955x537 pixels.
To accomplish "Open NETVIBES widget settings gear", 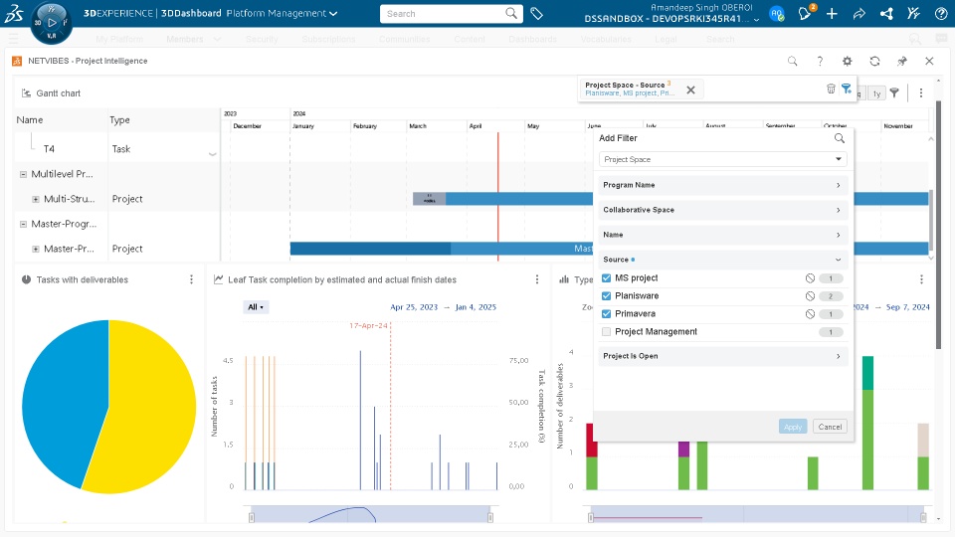I will (848, 61).
